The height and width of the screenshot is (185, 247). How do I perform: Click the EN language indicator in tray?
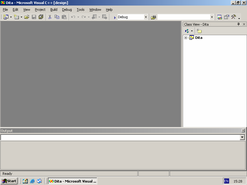click(226, 181)
